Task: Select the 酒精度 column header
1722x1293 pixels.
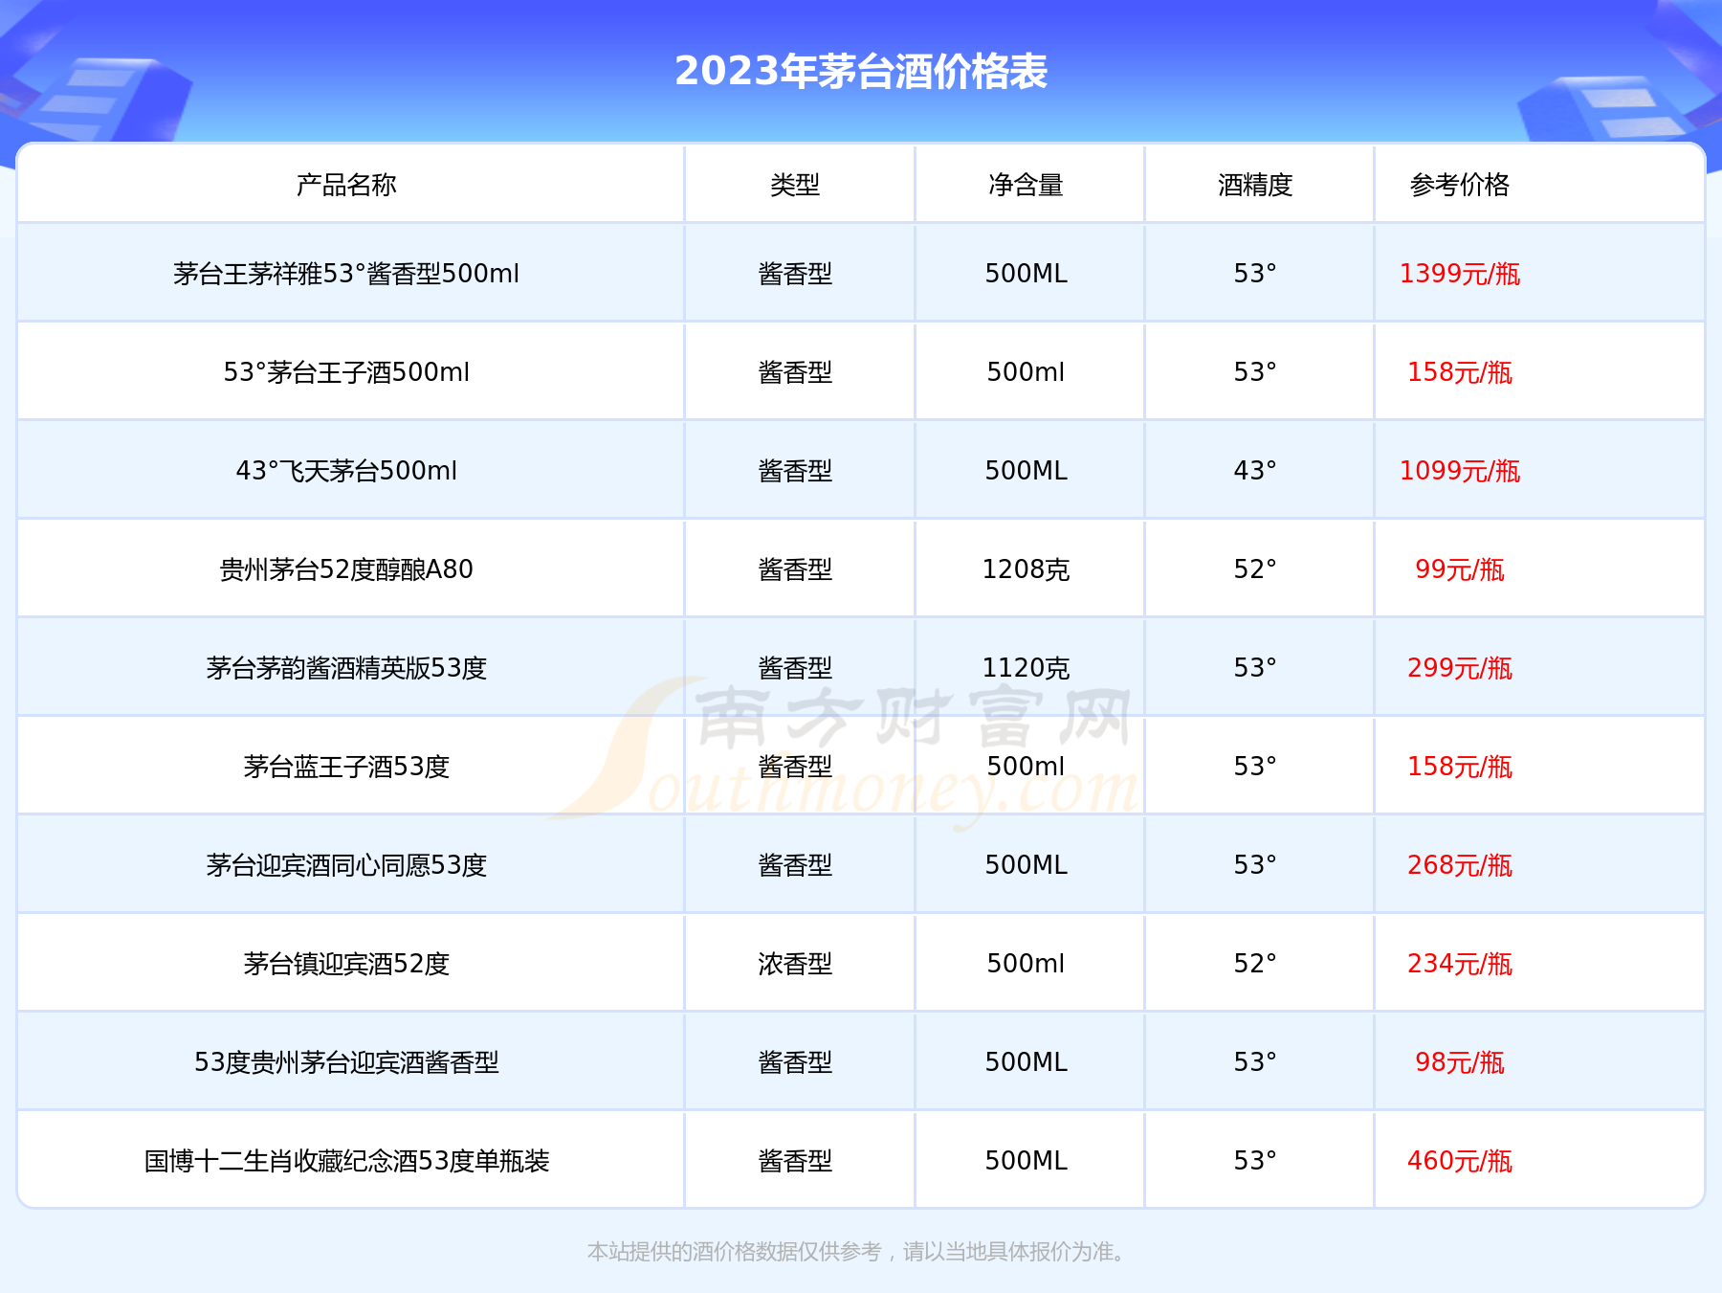Action: pos(1255,185)
